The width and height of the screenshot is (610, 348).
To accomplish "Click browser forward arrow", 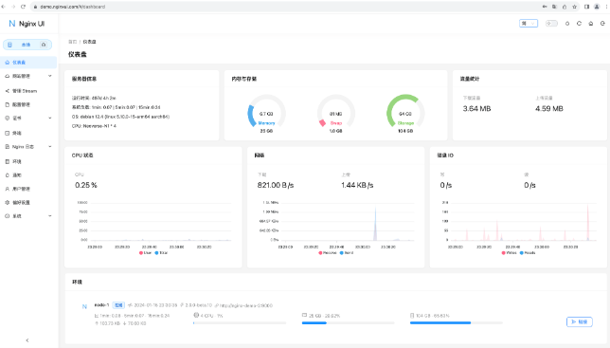I will pos(13,7).
